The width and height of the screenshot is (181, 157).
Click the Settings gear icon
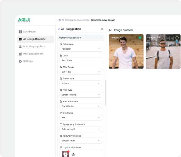click(20, 61)
